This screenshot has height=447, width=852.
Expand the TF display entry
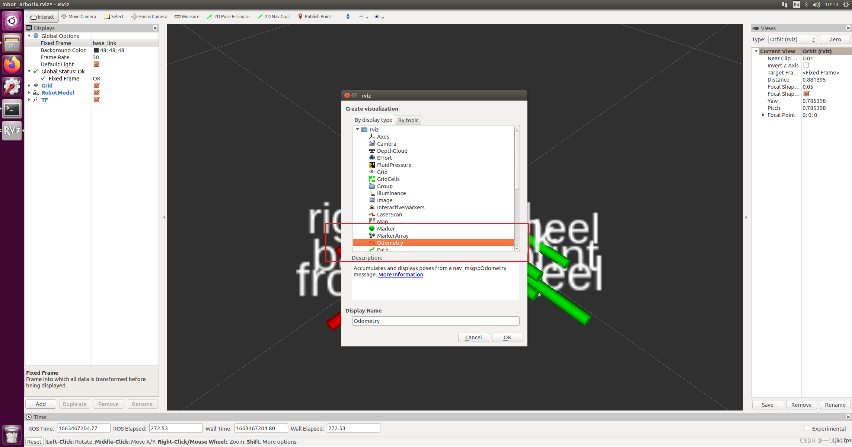click(29, 100)
